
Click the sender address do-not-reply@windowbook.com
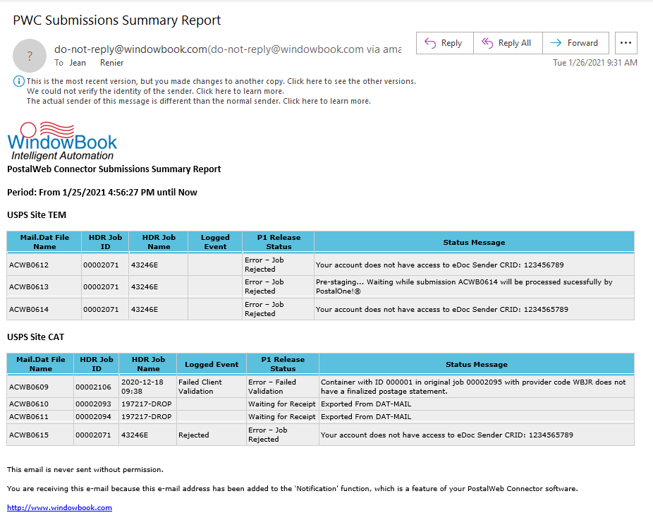click(x=130, y=49)
